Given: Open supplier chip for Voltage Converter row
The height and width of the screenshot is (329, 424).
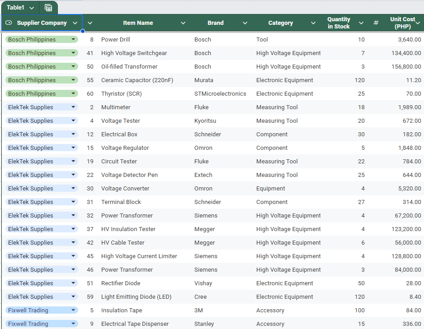Looking at the screenshot, I should (x=42, y=188).
